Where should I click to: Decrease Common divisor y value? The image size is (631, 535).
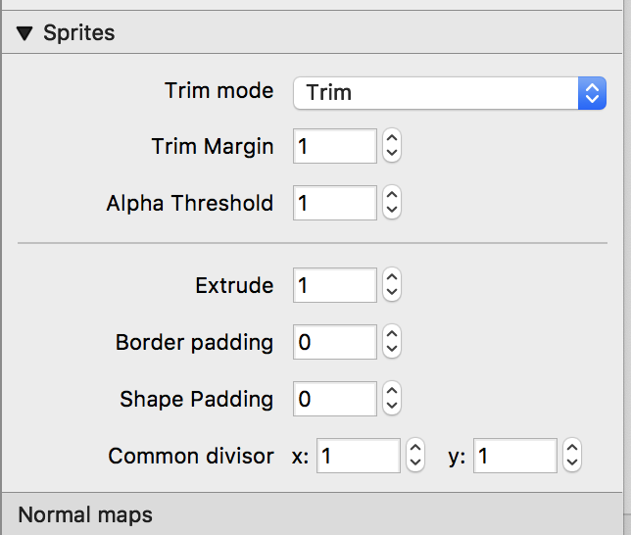(x=573, y=464)
